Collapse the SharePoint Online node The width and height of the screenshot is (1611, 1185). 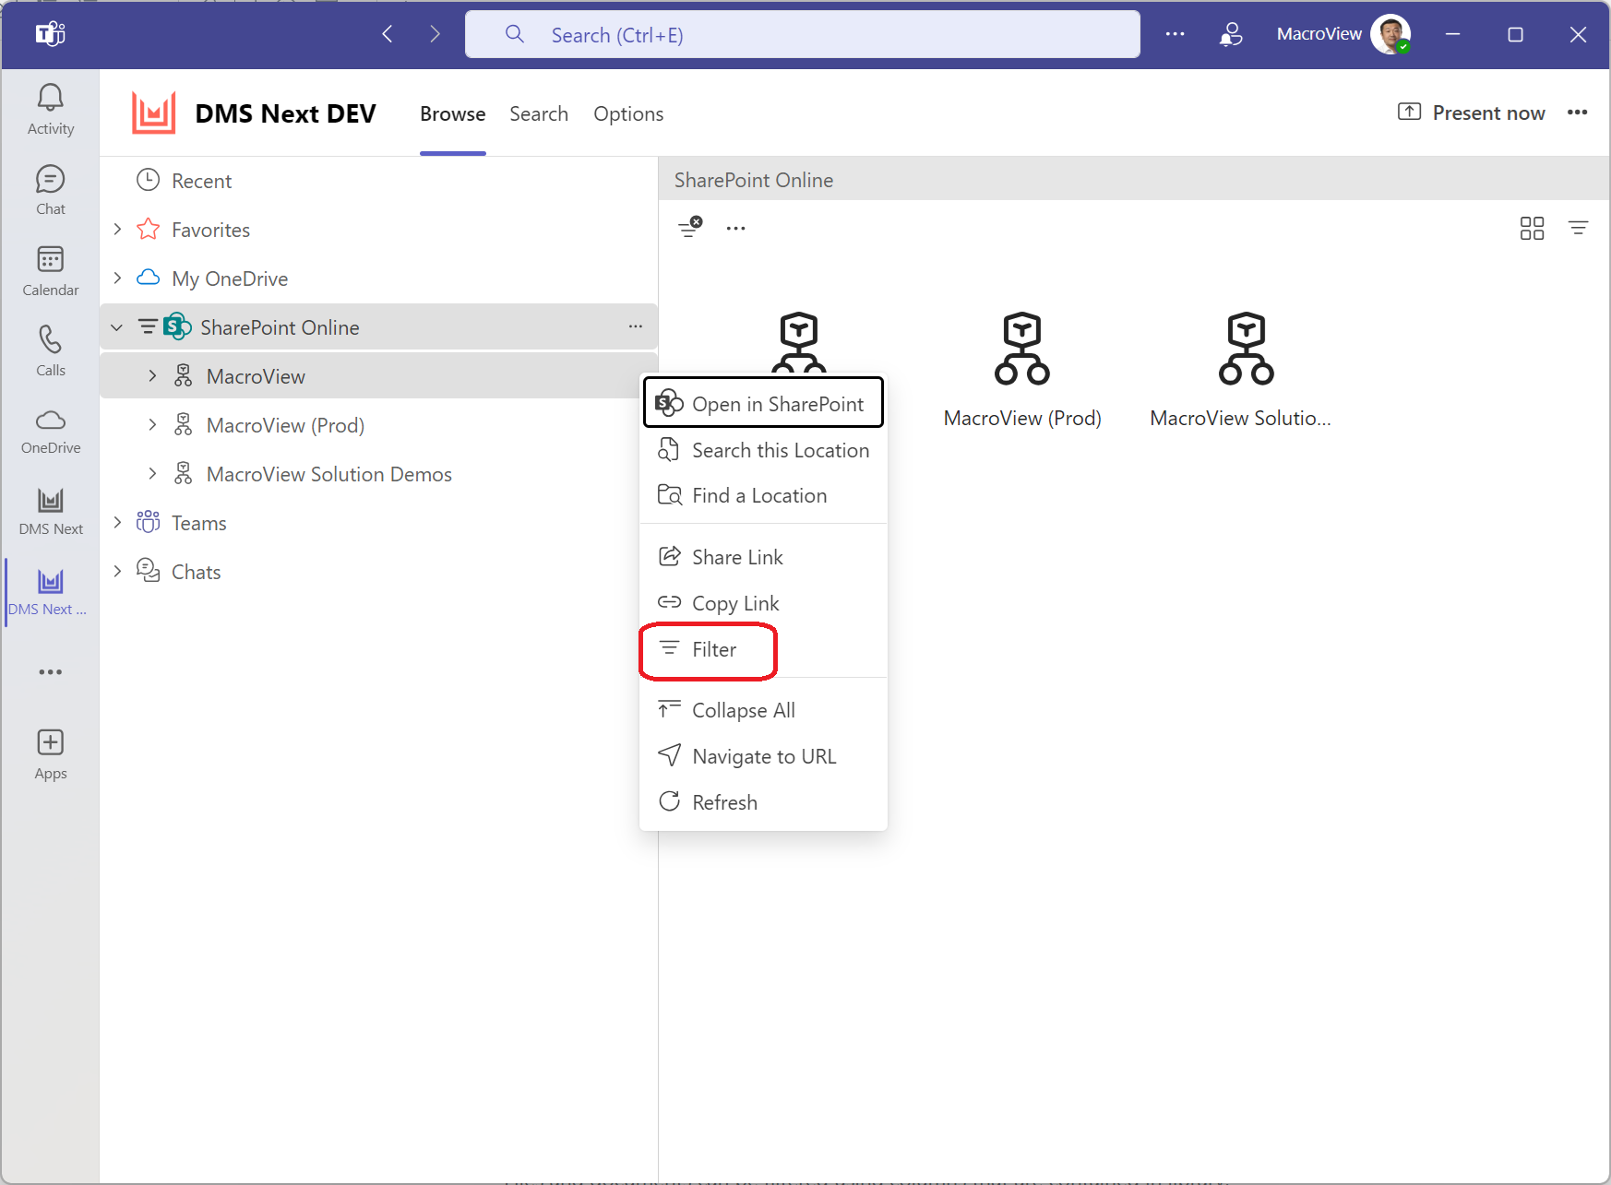point(117,326)
